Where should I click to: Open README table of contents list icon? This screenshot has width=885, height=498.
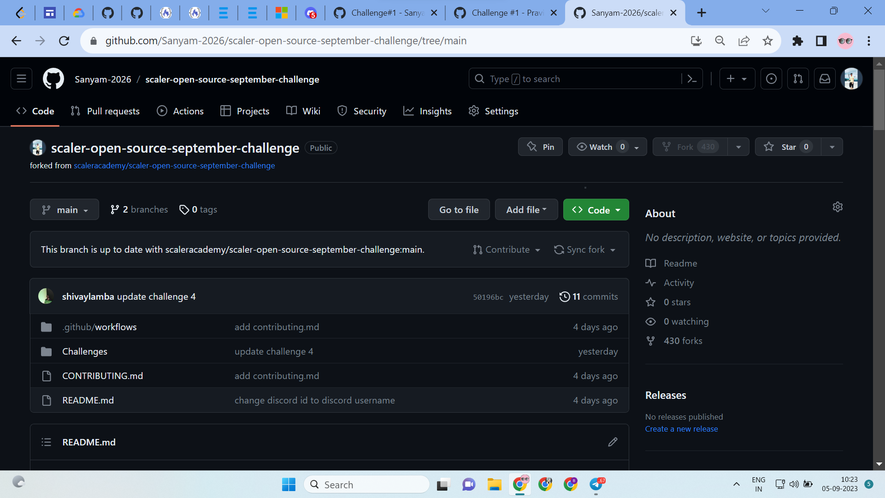point(46,442)
